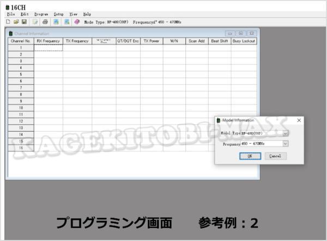Click the Open folder toolbar icon
327x241 pixels.
pos(16,22)
